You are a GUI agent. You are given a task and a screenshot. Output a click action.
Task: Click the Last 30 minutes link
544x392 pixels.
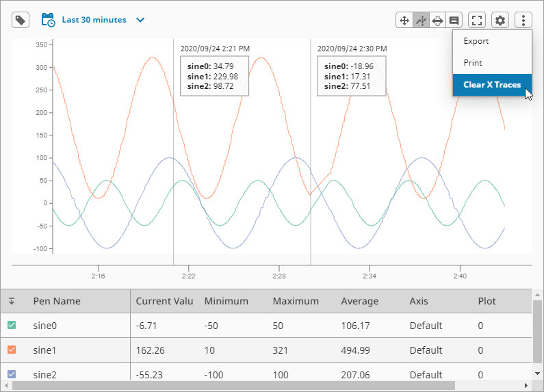94,20
